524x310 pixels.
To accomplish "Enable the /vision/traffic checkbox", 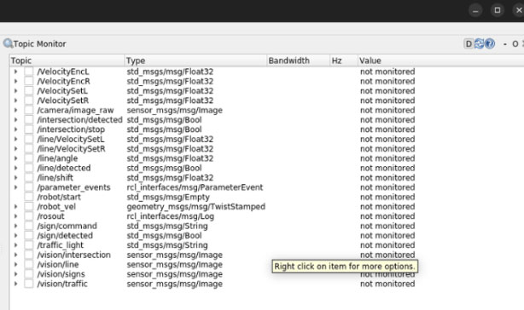I will coord(29,284).
